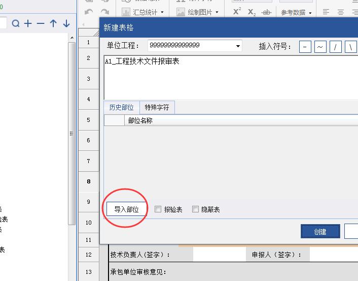Screen dimensions: 358x281
Task: Switch to the 特殊字符 tab
Action: [157, 107]
